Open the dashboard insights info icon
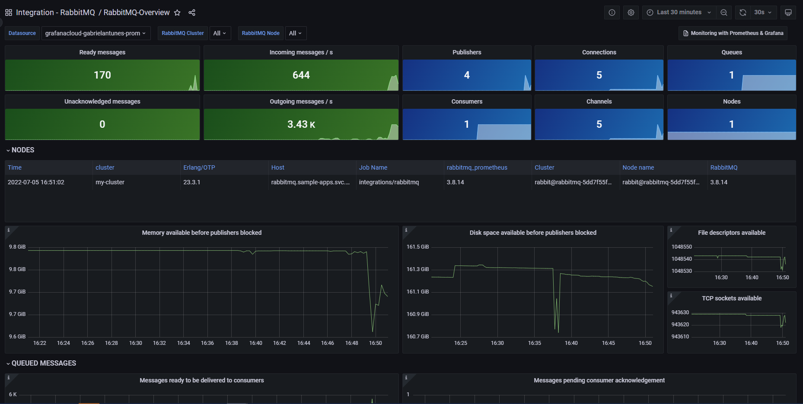803x404 pixels. click(x=612, y=13)
